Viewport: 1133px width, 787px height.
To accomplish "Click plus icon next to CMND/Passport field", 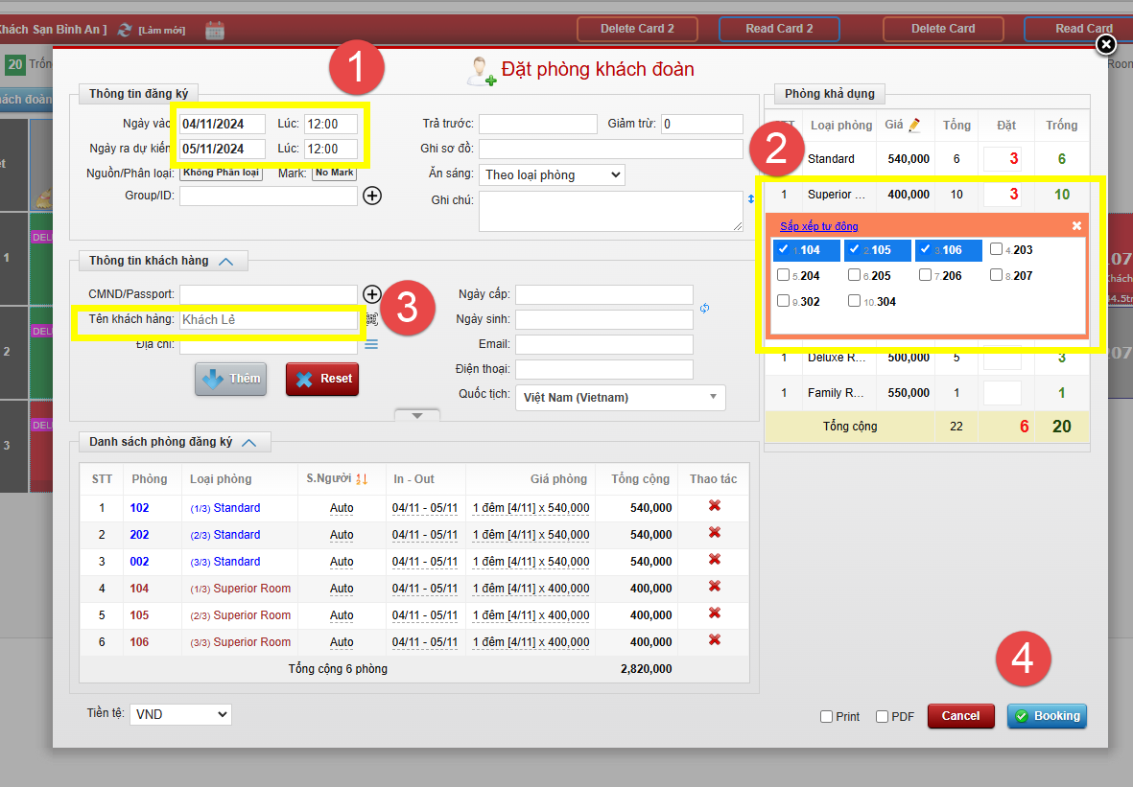I will pos(372,294).
